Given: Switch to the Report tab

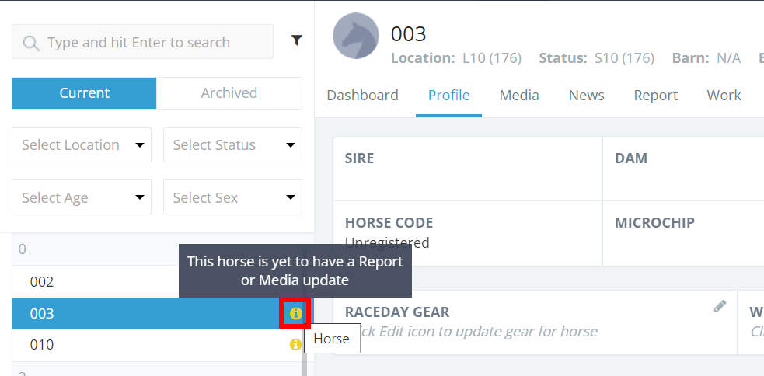Looking at the screenshot, I should point(655,96).
